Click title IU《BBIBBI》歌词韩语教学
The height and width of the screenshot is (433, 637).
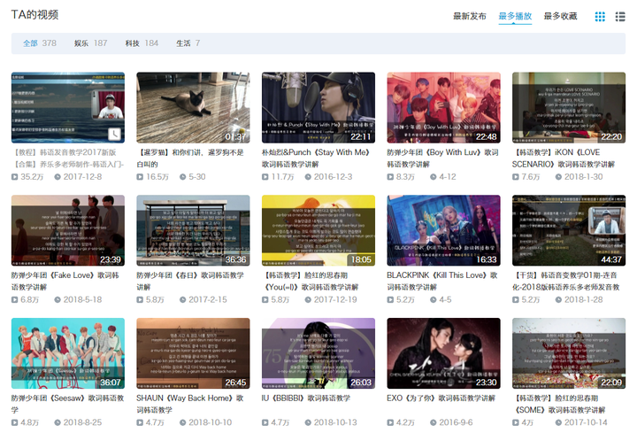[306, 398]
